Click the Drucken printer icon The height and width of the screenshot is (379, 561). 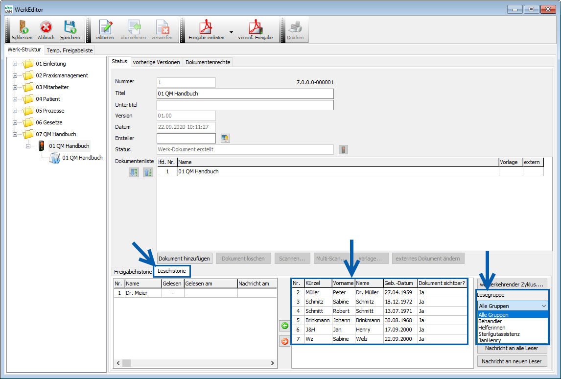point(295,27)
